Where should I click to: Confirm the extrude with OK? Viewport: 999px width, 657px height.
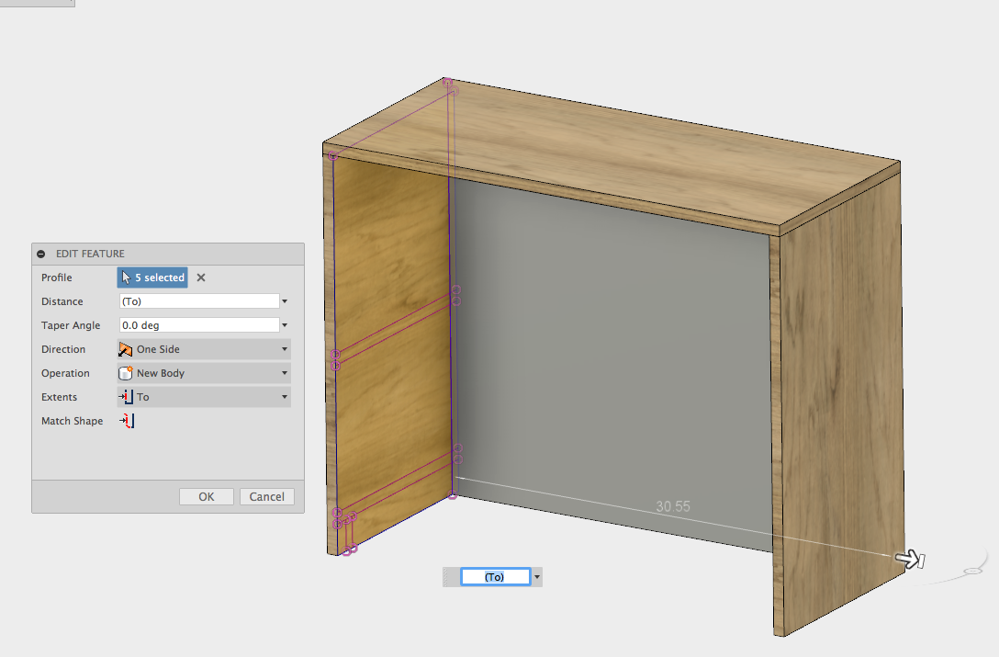[x=206, y=495]
